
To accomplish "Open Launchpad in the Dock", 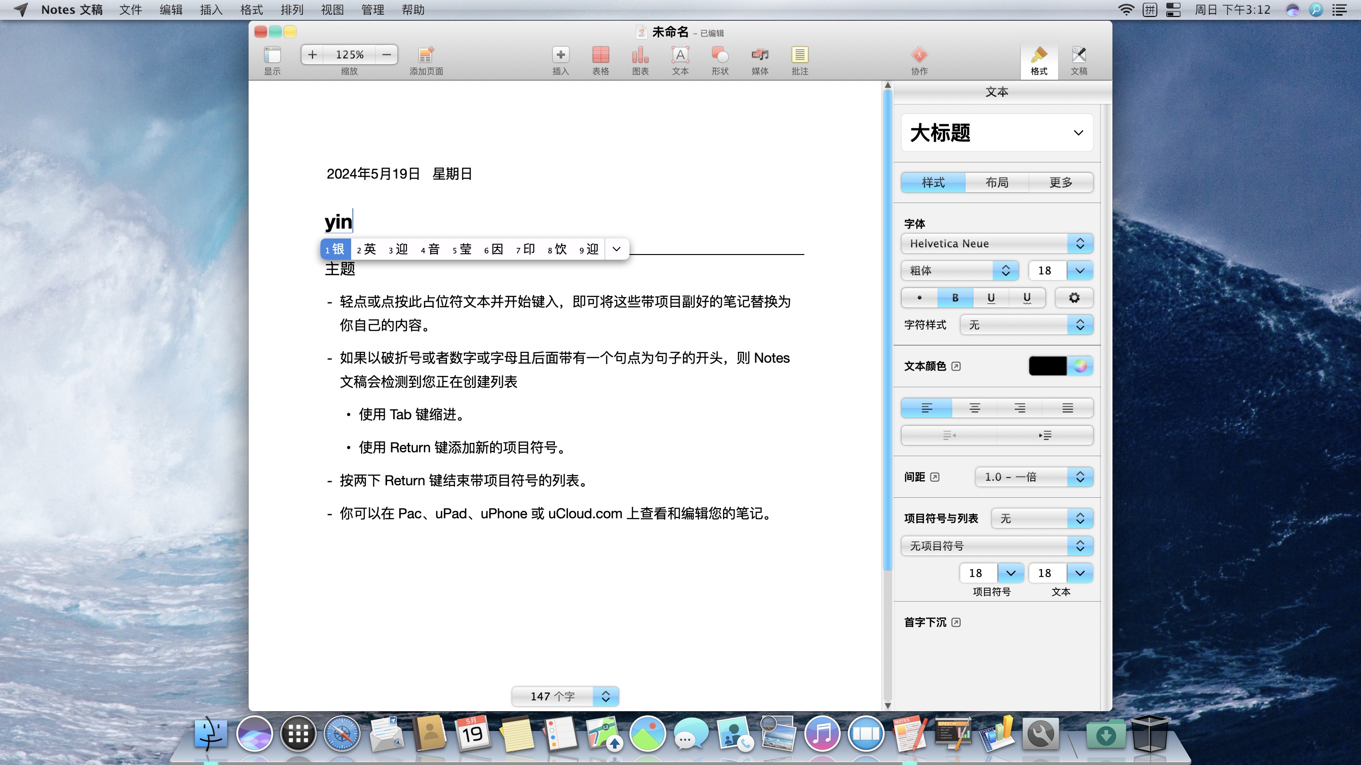I will pos(298,733).
